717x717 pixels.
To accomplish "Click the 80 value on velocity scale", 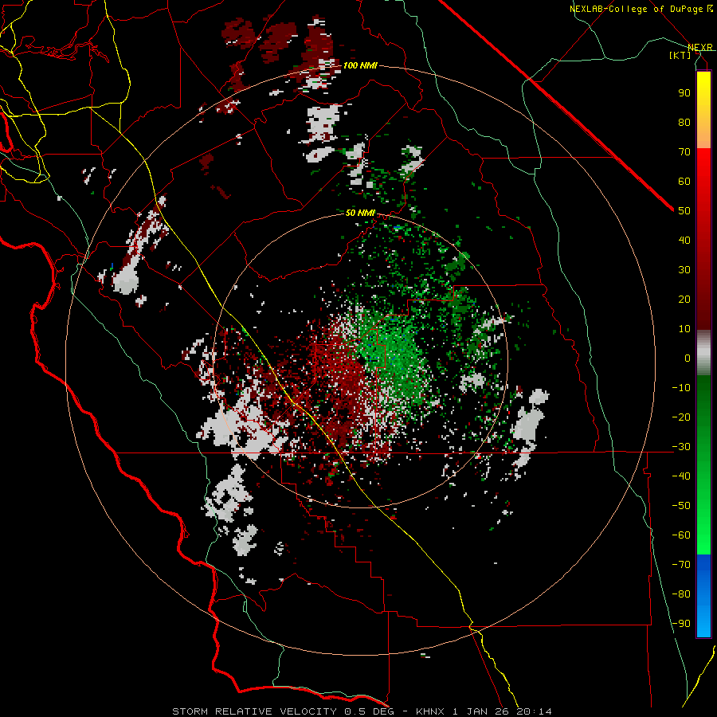I will point(684,122).
